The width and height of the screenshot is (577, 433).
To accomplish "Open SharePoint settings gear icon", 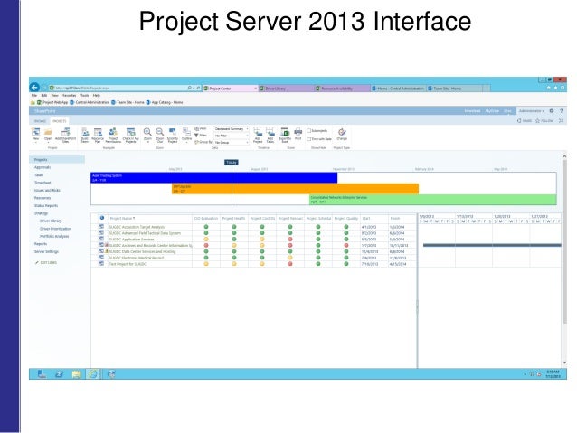I will point(552,110).
